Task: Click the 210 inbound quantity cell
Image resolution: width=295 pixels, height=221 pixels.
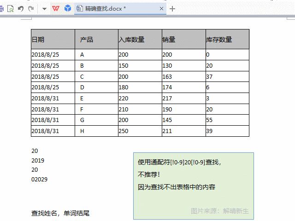Action: click(x=140, y=109)
